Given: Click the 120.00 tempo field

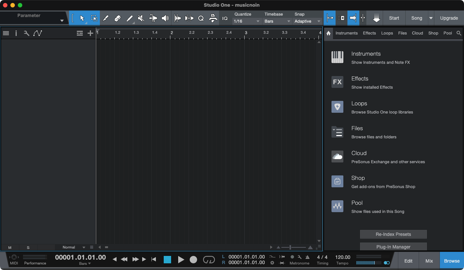Looking at the screenshot, I should 343,257.
